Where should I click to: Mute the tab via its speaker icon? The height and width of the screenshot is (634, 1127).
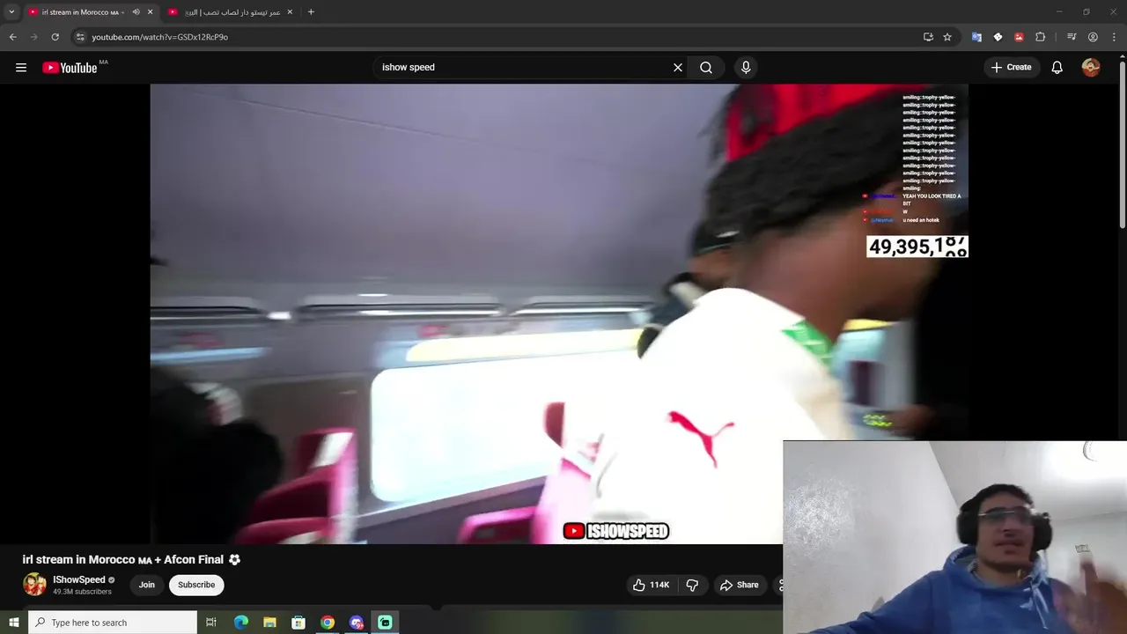point(136,12)
